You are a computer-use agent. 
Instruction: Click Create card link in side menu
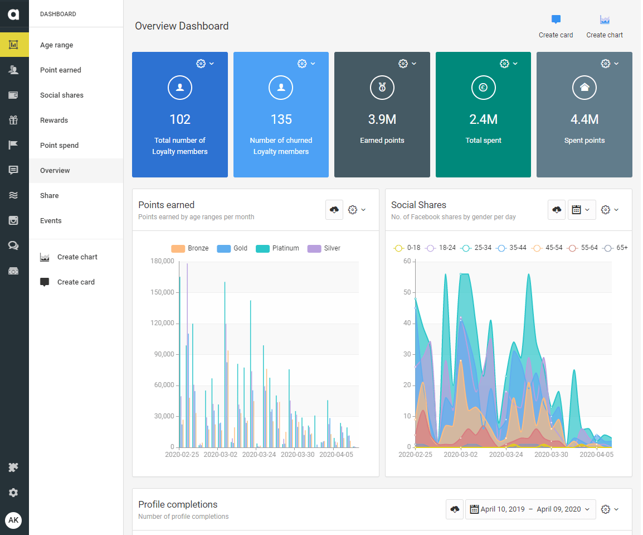click(67, 282)
